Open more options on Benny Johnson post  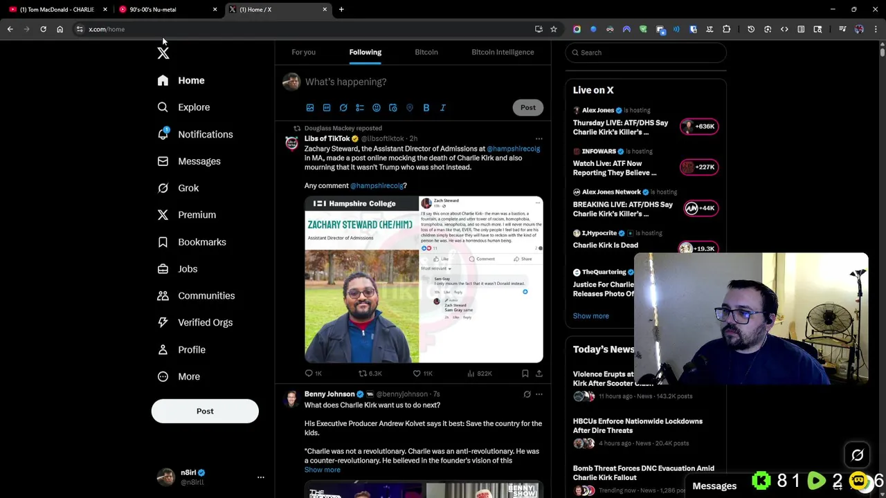539,394
